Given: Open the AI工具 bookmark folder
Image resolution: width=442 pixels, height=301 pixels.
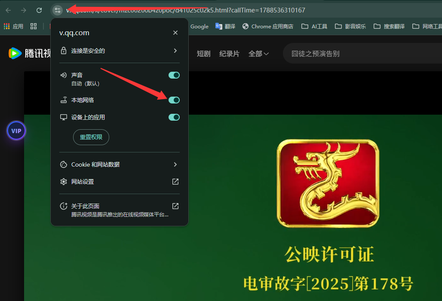Looking at the screenshot, I should [314, 27].
